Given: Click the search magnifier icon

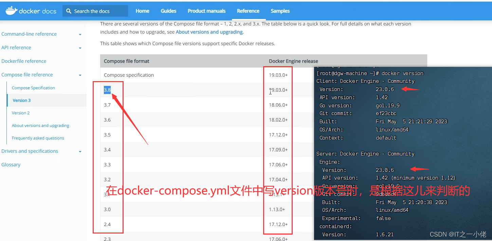Looking at the screenshot, I should 69,11.
